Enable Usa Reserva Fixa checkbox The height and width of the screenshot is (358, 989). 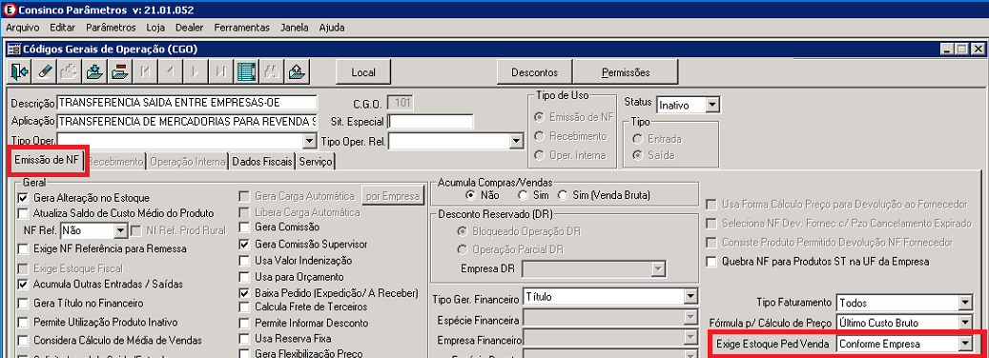(x=245, y=339)
